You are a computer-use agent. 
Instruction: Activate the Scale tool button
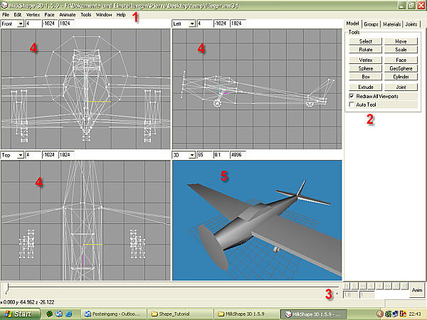click(x=401, y=50)
